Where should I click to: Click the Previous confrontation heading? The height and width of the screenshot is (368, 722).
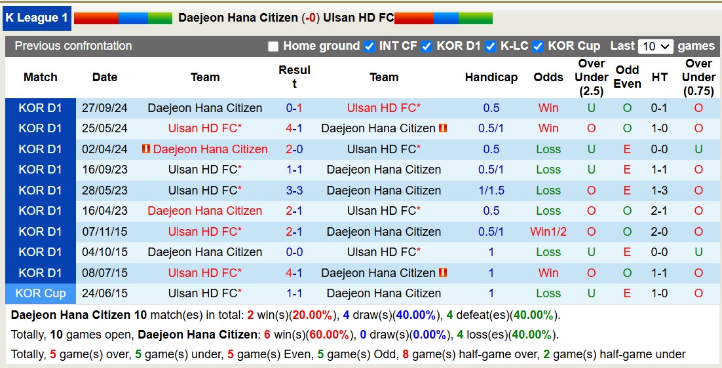pyautogui.click(x=73, y=46)
